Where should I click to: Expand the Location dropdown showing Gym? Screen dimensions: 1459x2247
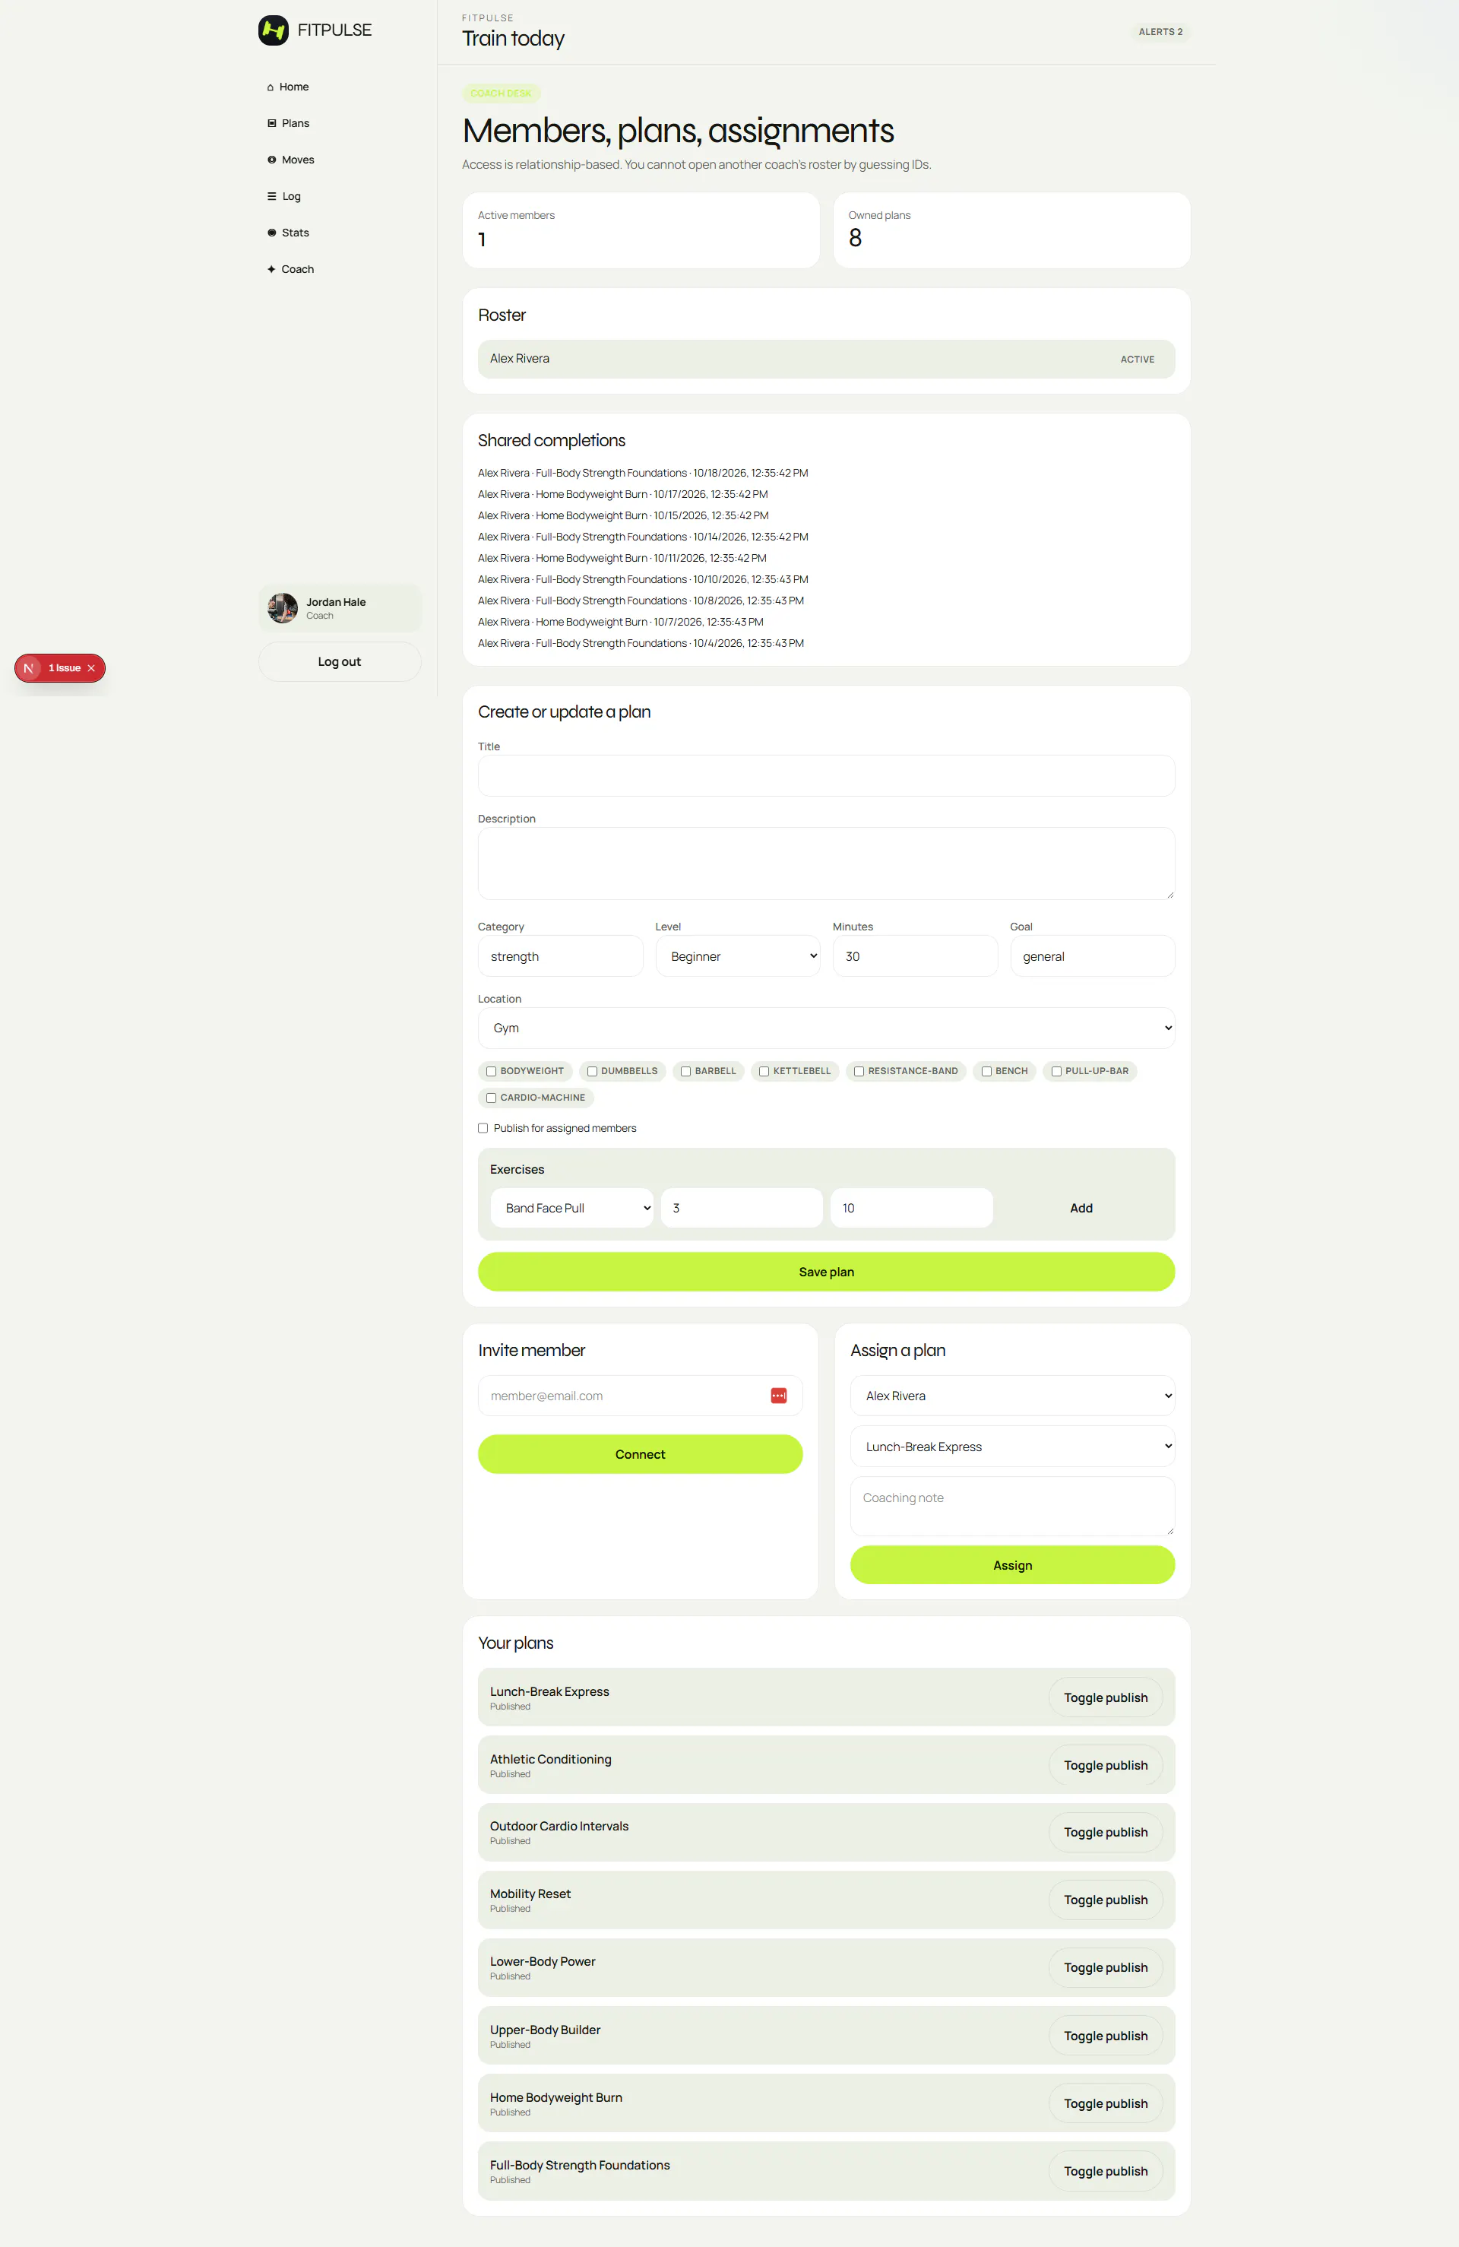[826, 1028]
